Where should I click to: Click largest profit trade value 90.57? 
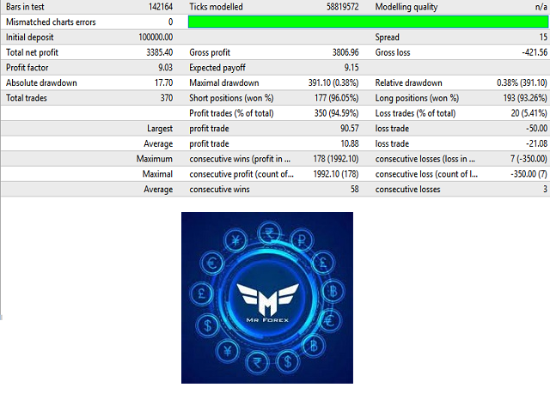pos(350,128)
